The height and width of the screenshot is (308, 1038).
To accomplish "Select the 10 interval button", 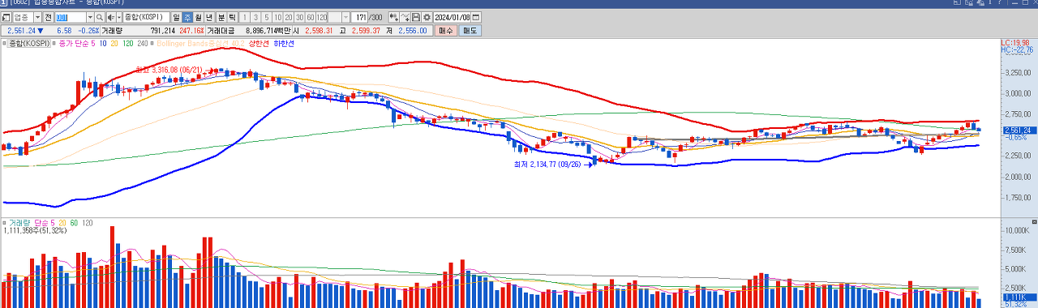I will pyautogui.click(x=277, y=17).
